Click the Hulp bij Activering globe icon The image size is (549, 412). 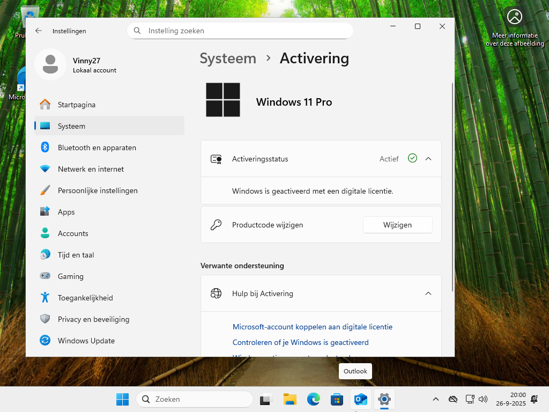[x=216, y=293]
